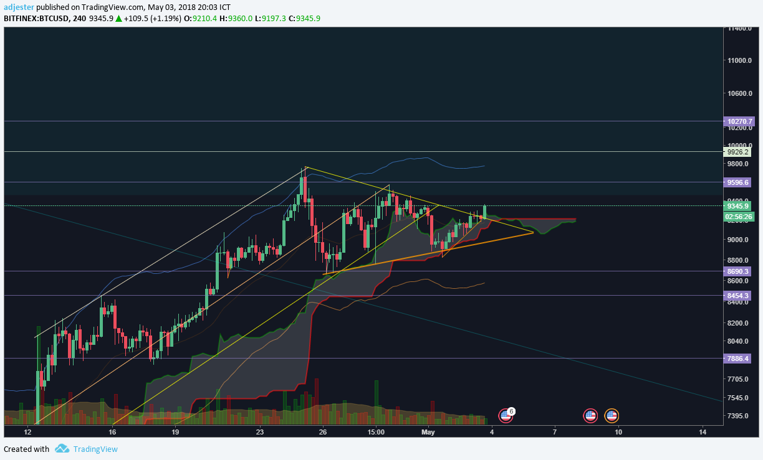Click the orange-ringed US flag event icon
Viewport: 763px width, 460px height.
coord(612,415)
